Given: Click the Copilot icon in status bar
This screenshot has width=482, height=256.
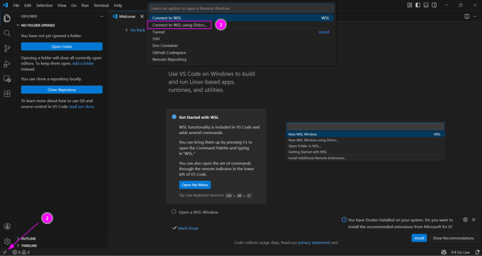Looking at the screenshot, I should coord(443,252).
